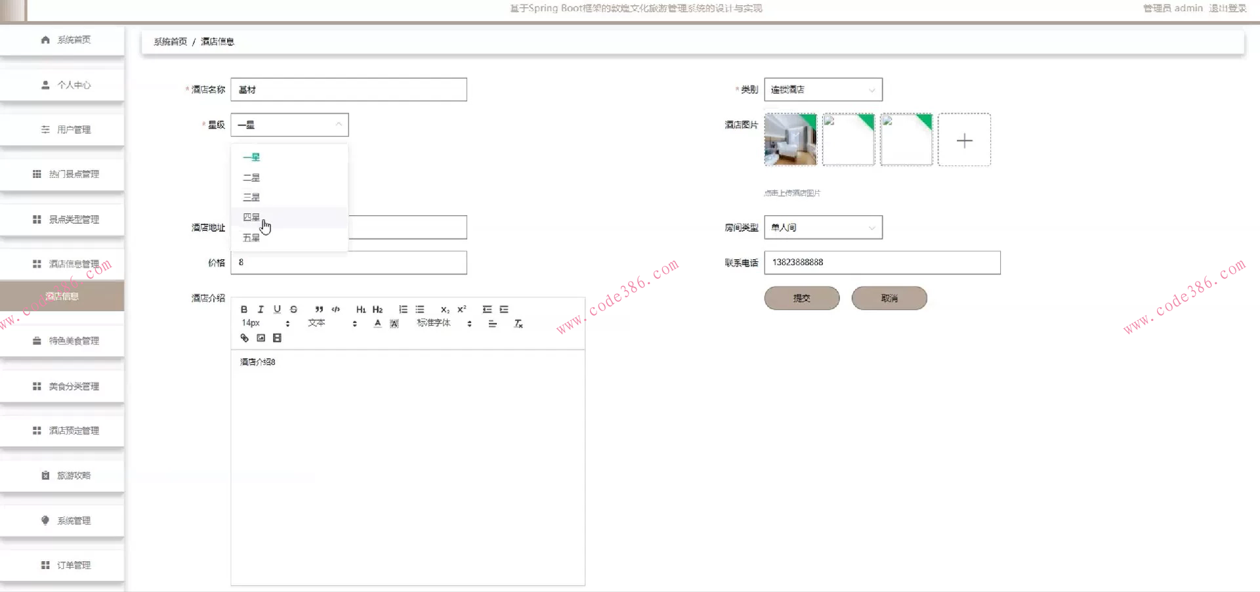Click the 取消 cancel button

[x=889, y=298]
